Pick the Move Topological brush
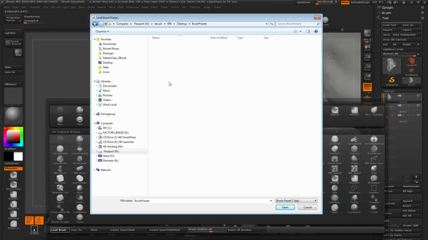This screenshot has width=428, height=240. (374, 110)
